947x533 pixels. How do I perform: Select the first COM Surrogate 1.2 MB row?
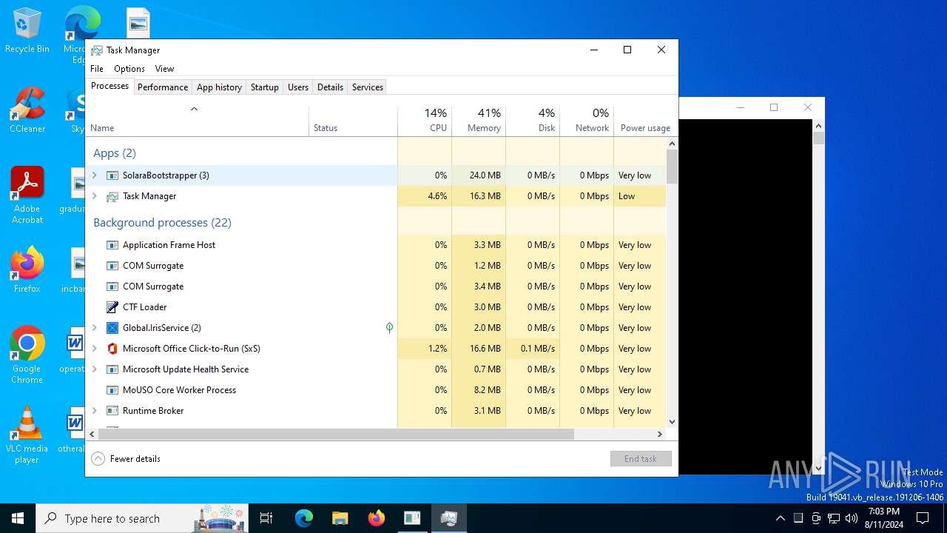(376, 266)
